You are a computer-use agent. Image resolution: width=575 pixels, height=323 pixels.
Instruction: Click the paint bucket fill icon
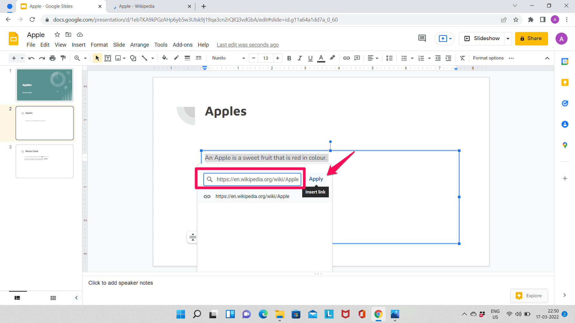coord(164,58)
